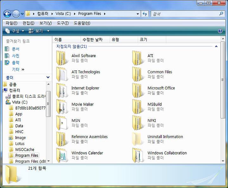Select the ATI folder icon in file list
This screenshot has height=188, width=228.
pos(138,58)
